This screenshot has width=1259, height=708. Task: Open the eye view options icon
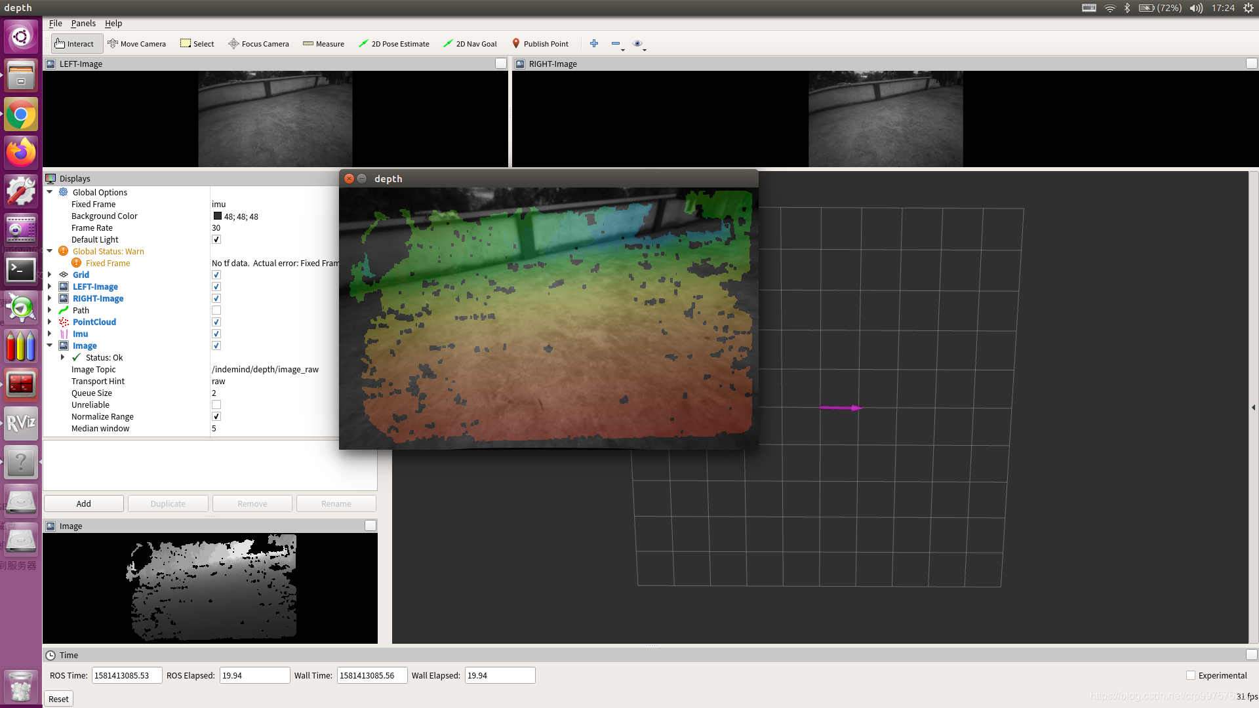pyautogui.click(x=637, y=43)
